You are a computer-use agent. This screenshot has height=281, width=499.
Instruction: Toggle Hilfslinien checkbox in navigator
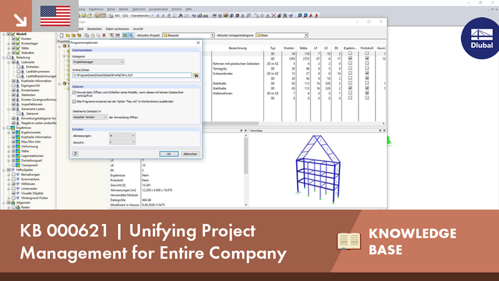point(14,184)
